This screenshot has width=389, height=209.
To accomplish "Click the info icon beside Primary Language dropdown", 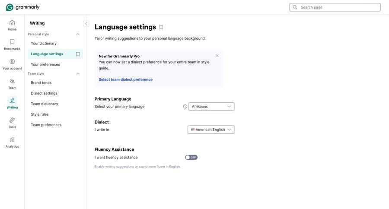I will (x=185, y=107).
